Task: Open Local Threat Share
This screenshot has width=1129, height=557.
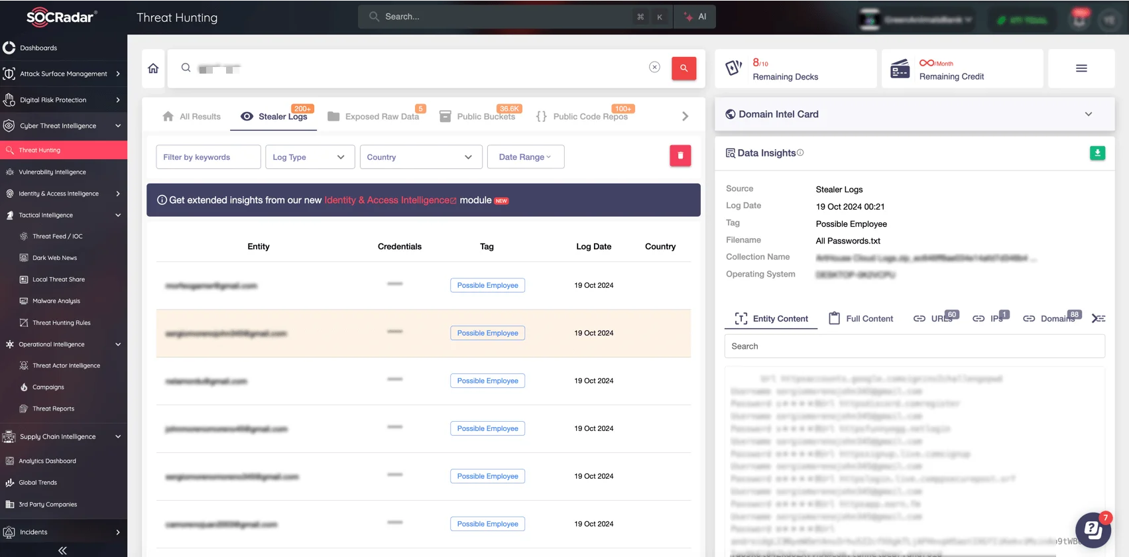Action: click(x=58, y=280)
